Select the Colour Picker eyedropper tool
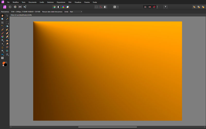The height and width of the screenshot is (129, 206). pyautogui.click(x=7, y=19)
